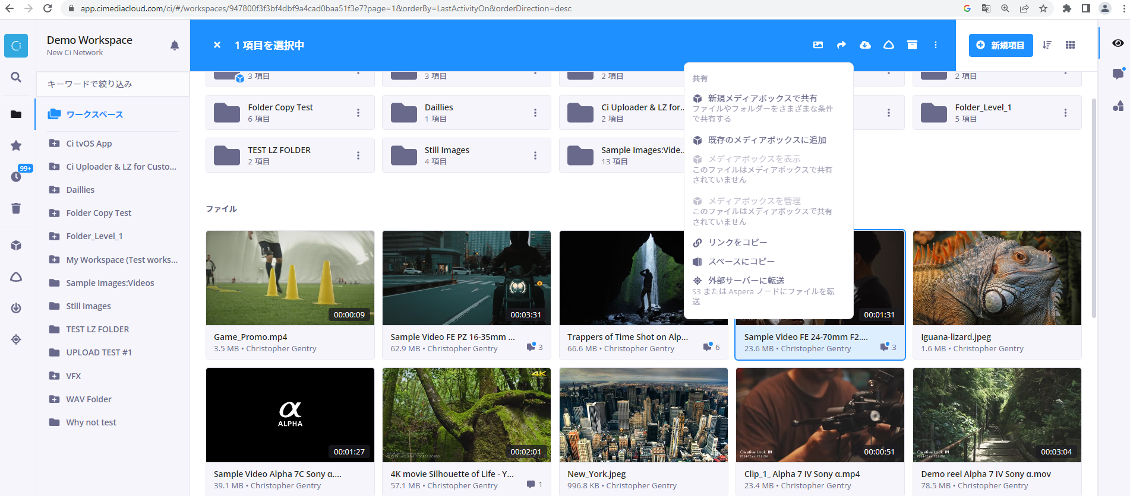Image resolution: width=1130 pixels, height=496 pixels.
Task: Open options for TEST LZ FOLDER card
Action: tap(358, 155)
